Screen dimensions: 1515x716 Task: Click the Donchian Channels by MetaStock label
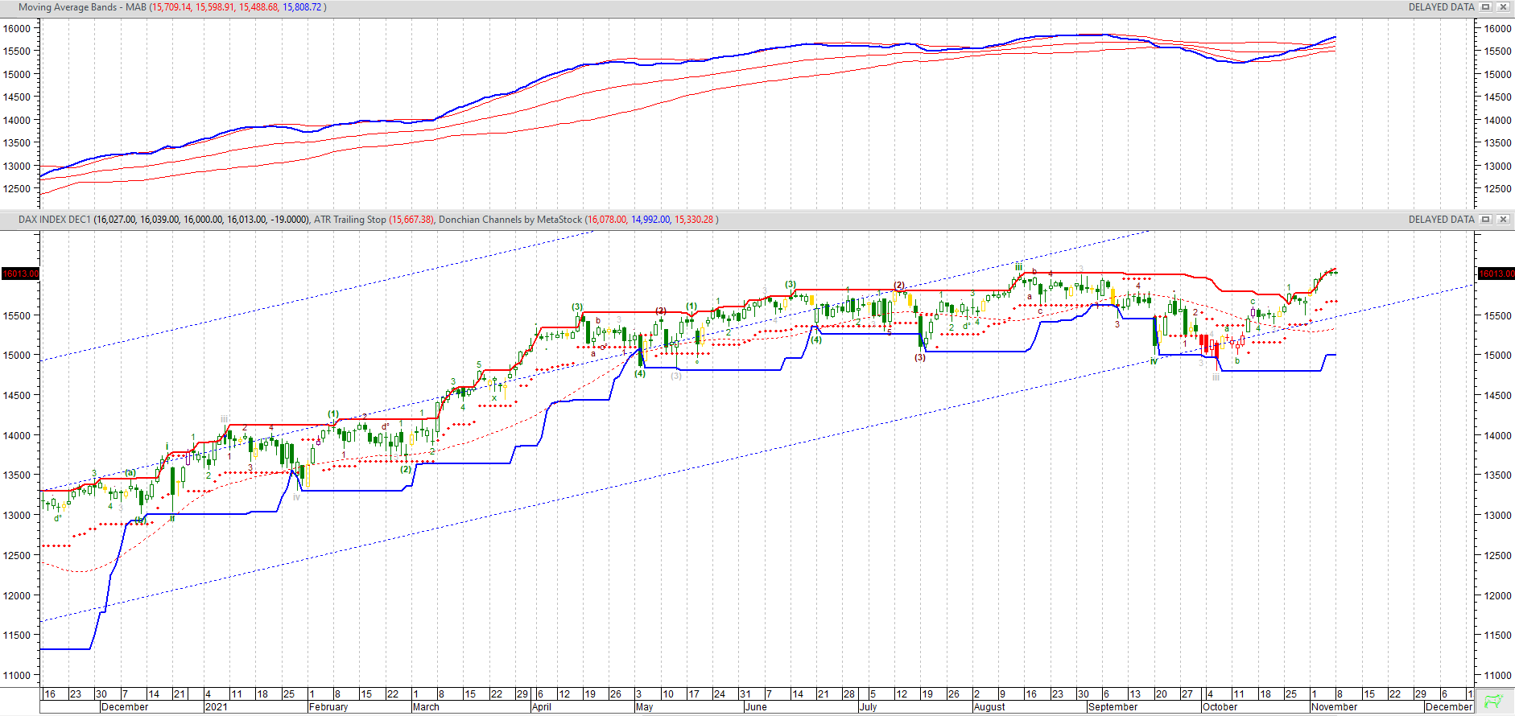pos(510,220)
